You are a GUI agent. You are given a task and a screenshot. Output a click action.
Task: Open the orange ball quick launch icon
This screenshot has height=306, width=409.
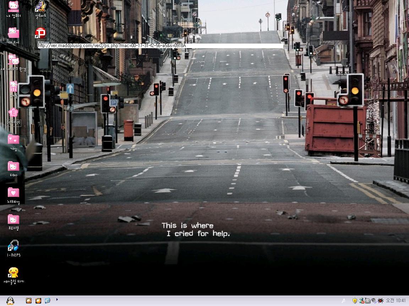(x=38, y=301)
